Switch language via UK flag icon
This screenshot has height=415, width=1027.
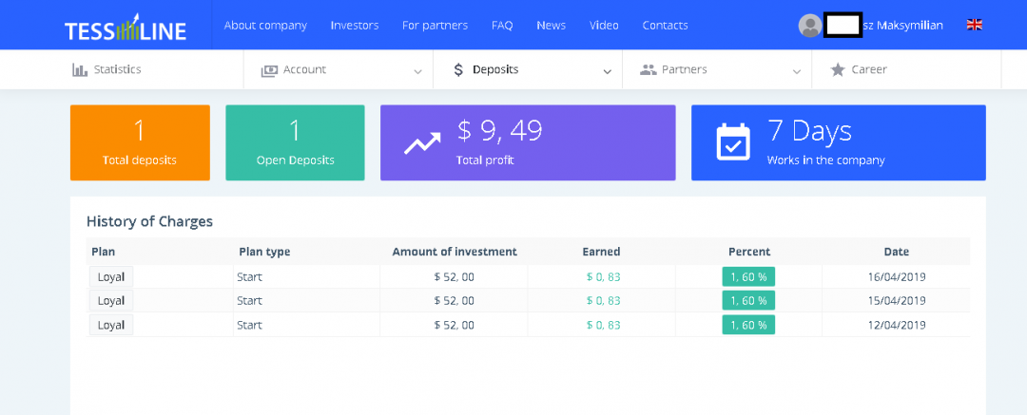(x=975, y=25)
